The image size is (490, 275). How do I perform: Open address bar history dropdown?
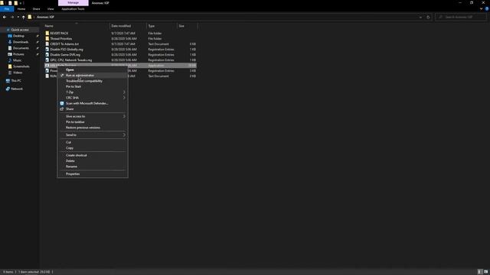click(420, 17)
